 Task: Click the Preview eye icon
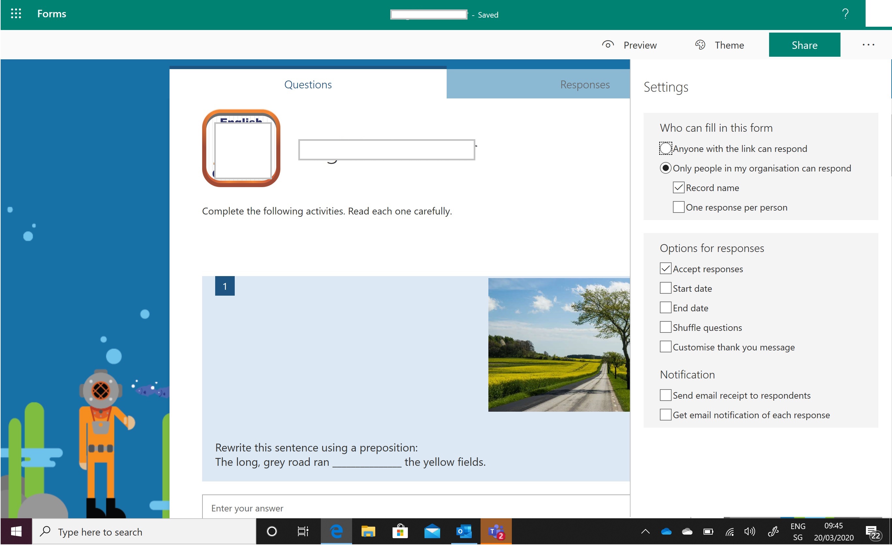pos(607,45)
